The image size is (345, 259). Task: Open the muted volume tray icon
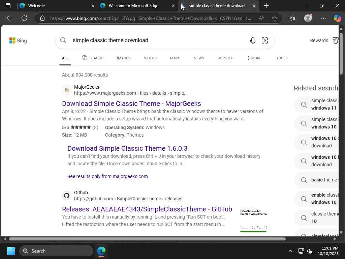point(310,251)
